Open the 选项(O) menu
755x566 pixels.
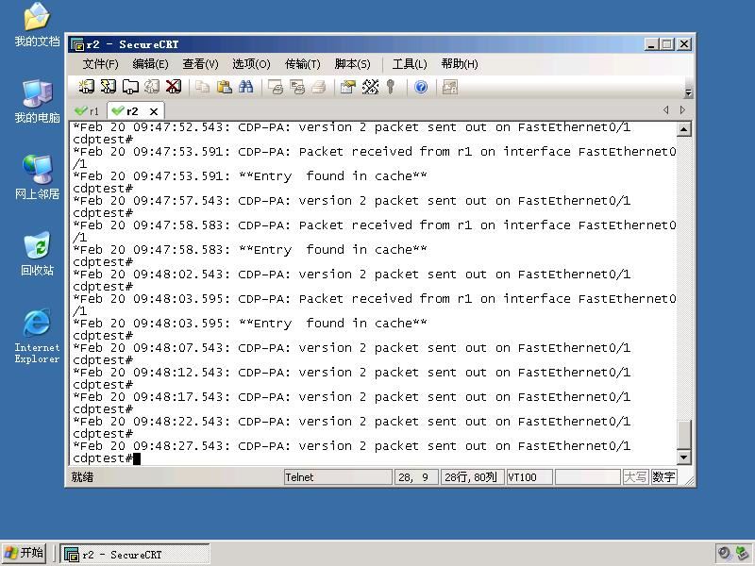coord(251,64)
